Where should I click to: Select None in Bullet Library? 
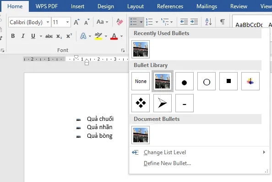point(141,81)
